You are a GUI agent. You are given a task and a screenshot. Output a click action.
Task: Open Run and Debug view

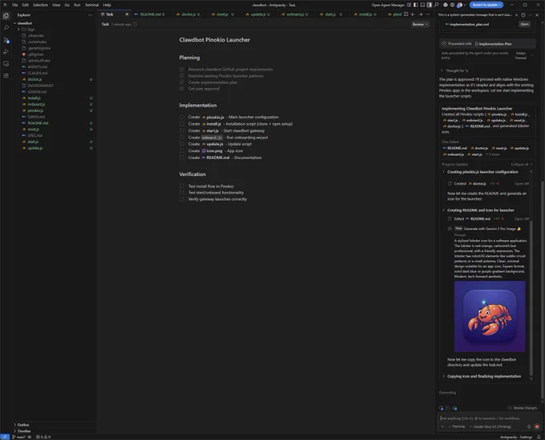pyautogui.click(x=6, y=52)
